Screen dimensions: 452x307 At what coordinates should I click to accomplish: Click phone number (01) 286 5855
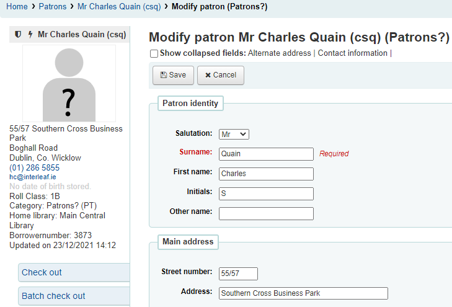click(34, 167)
